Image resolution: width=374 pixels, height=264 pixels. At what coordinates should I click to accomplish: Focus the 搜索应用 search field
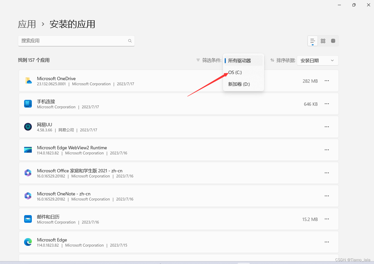pyautogui.click(x=76, y=41)
